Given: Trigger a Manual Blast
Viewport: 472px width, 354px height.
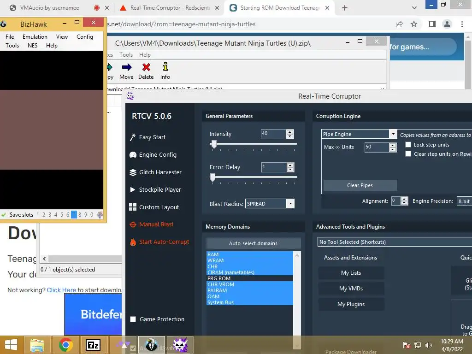Looking at the screenshot, I should [152, 224].
